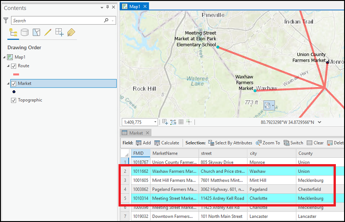Open the List By Editing pencil icon
The width and height of the screenshot is (345, 222).
pyautogui.click(x=48, y=32)
